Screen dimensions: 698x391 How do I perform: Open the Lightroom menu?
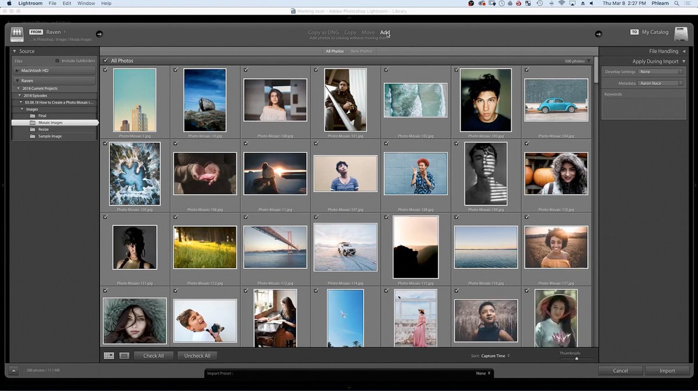point(29,3)
